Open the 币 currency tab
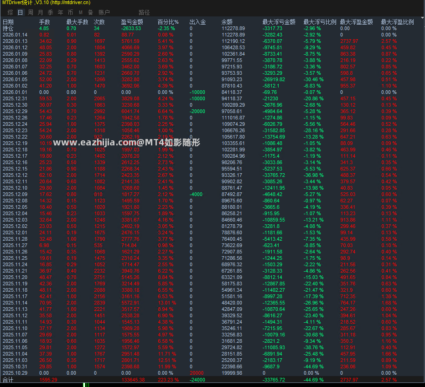Image resolution: width=425 pixels, height=387 pixels. pos(71,12)
